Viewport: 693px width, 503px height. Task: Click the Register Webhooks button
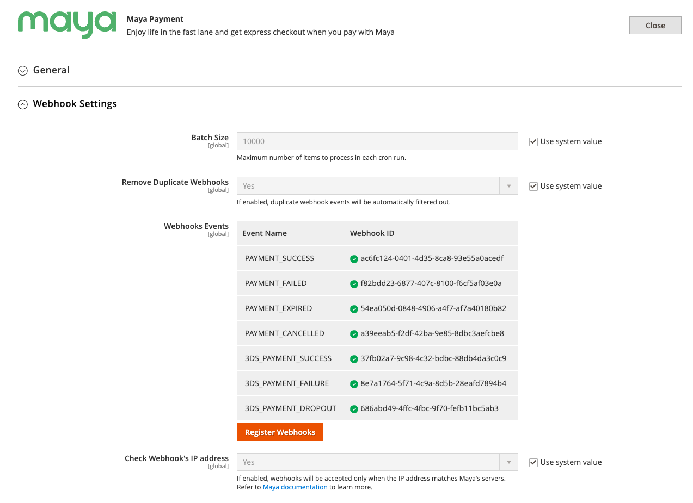pos(280,432)
